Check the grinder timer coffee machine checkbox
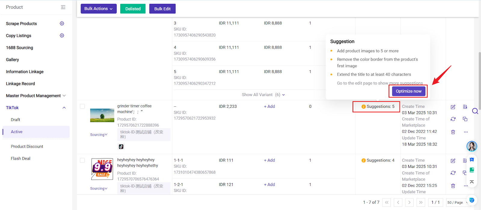The height and width of the screenshot is (210, 481). 82,106
